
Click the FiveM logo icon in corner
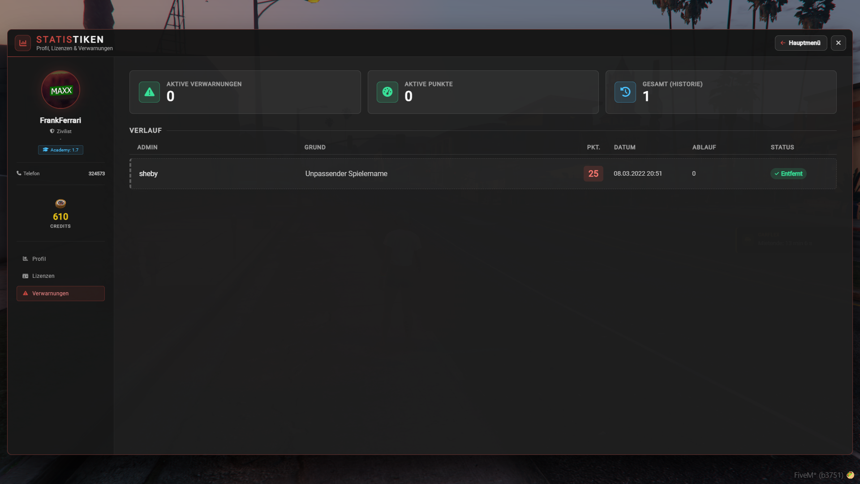click(x=850, y=475)
